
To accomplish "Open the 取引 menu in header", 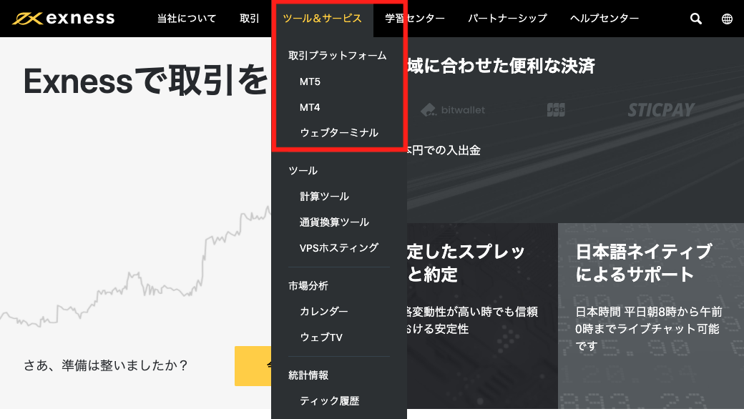I will point(249,19).
